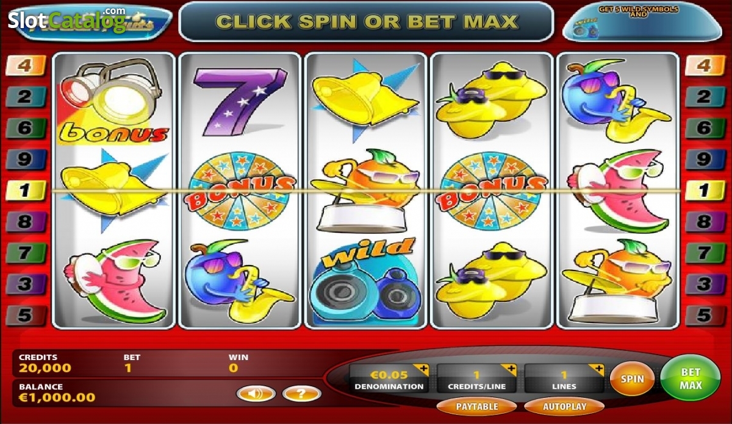Click the bonus wheel symbol on reel two

(240, 189)
